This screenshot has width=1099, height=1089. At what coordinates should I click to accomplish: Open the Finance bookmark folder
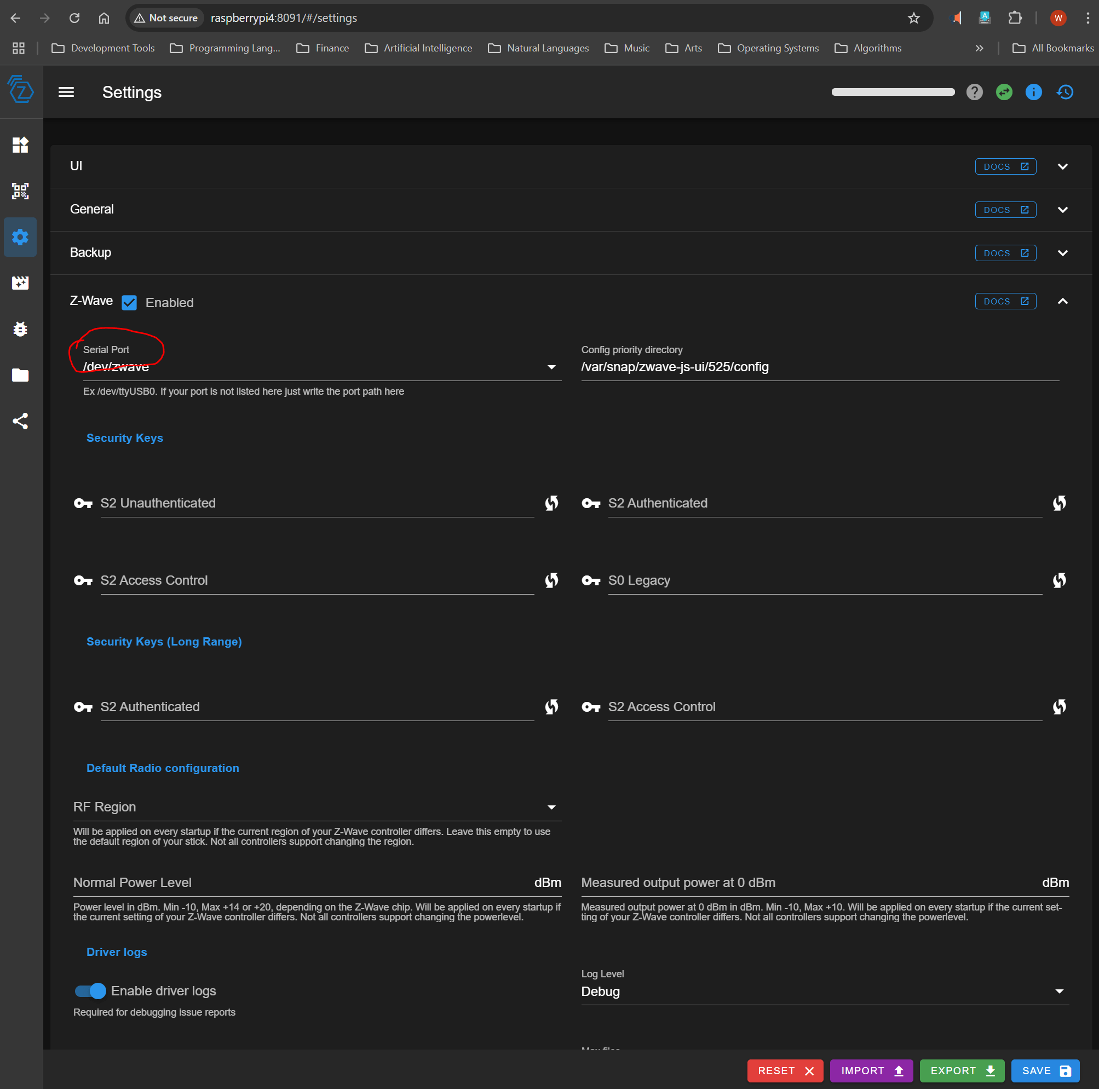pyautogui.click(x=323, y=48)
